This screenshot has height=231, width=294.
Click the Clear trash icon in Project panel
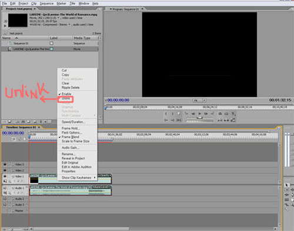[x=41, y=122]
